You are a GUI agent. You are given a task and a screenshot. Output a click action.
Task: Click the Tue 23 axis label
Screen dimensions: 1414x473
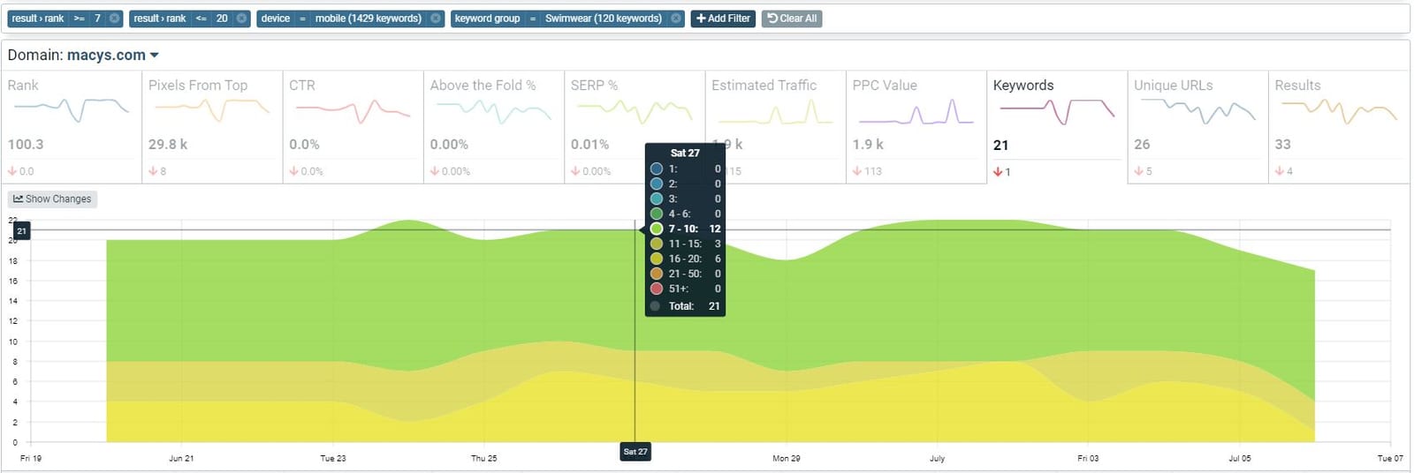click(x=333, y=459)
